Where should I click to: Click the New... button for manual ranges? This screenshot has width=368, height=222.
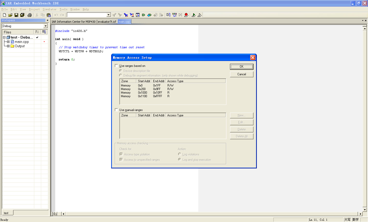pos(241,115)
